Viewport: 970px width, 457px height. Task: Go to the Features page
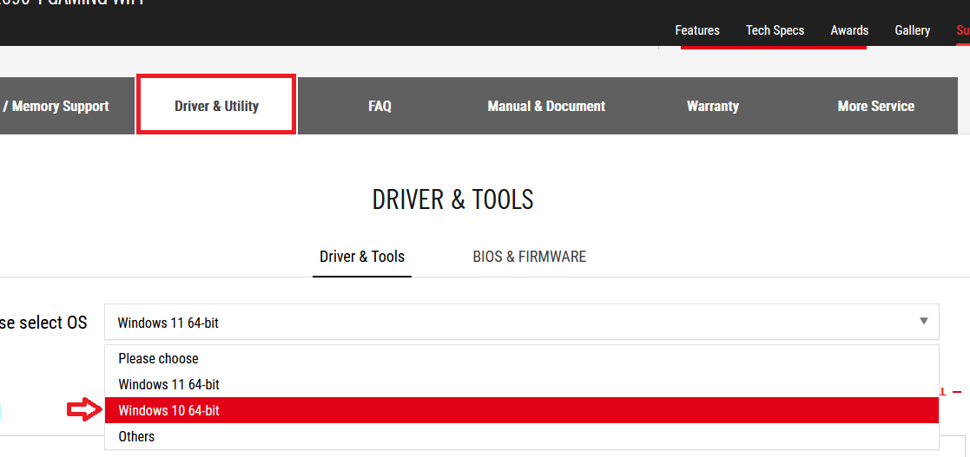click(x=696, y=30)
